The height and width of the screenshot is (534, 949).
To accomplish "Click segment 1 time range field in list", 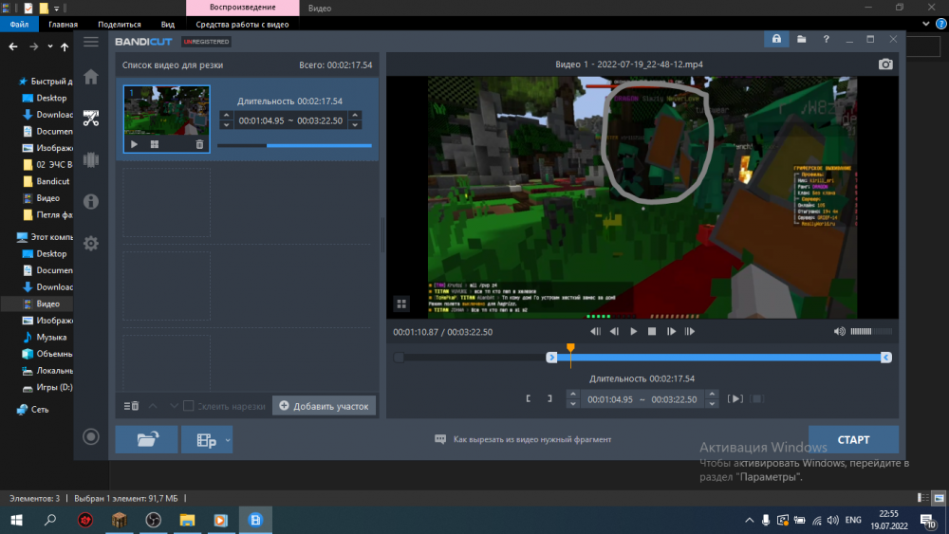I will click(x=290, y=120).
